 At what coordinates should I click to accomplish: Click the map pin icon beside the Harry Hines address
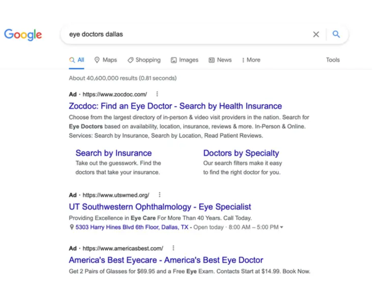point(72,227)
